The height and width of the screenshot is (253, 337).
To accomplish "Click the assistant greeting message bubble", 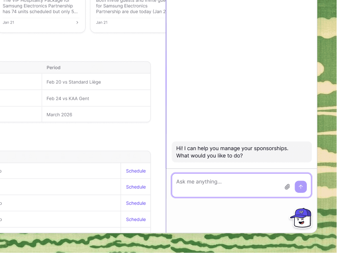I will pos(241,152).
